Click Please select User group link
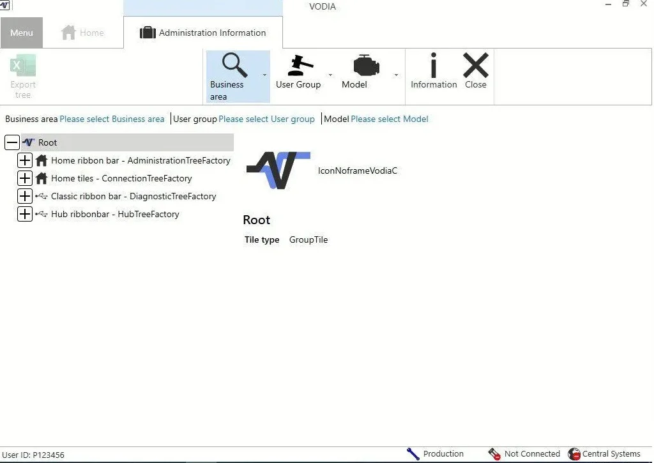Image resolution: width=654 pixels, height=463 pixels. (266, 119)
